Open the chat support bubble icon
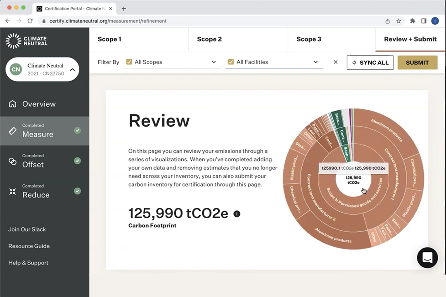Viewport: 446px width, 297px height. 427,258
